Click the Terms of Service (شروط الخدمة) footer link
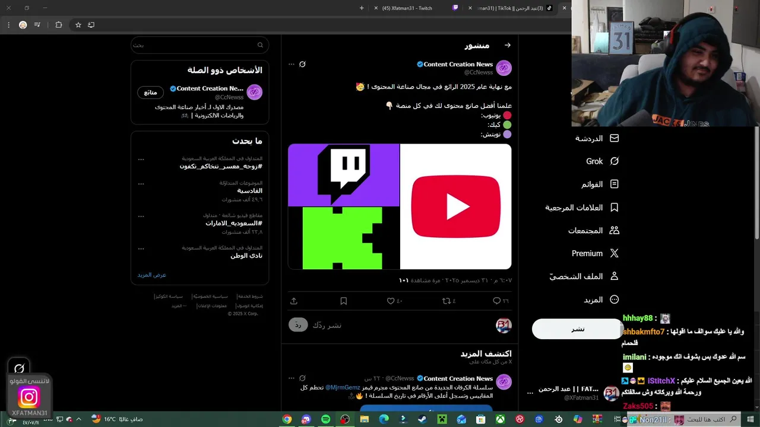 (x=249, y=297)
